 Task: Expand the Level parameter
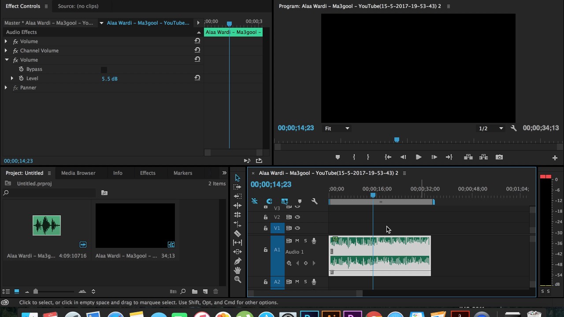tap(12, 78)
